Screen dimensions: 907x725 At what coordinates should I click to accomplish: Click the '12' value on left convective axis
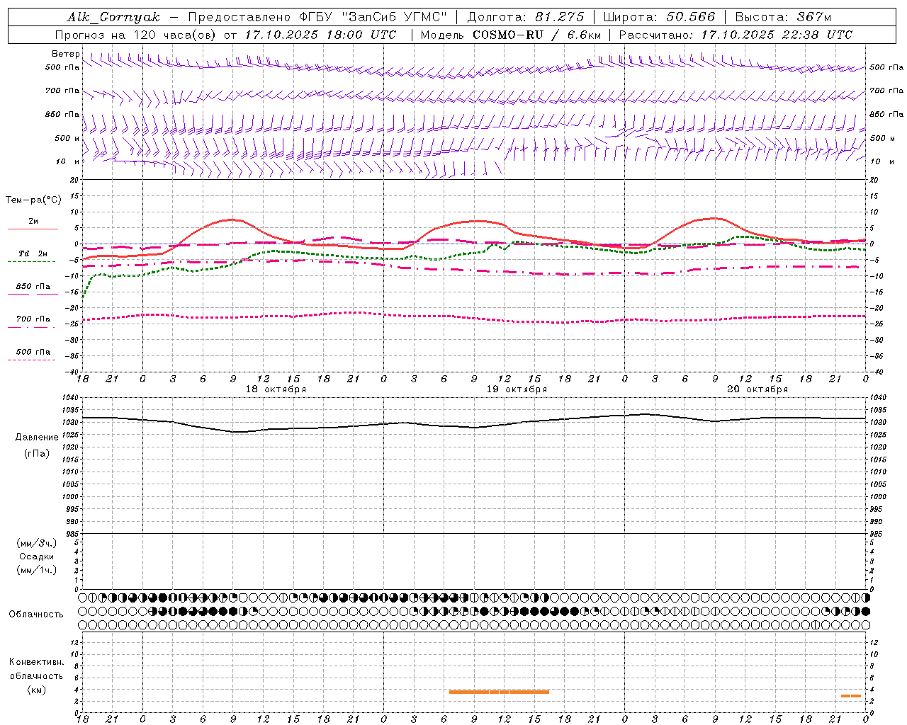(76, 642)
